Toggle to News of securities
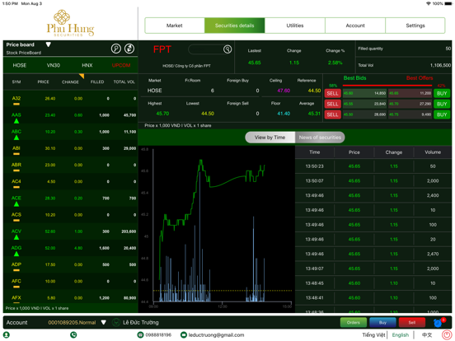The image size is (455, 341). click(320, 138)
